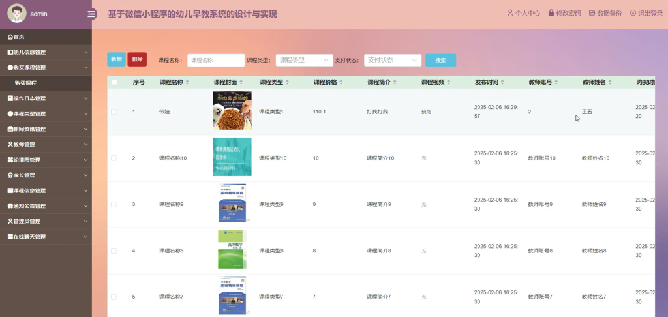This screenshot has height=317, width=668.
Task: Open the 高等数学 cover thumbnail
Action: (x=232, y=250)
